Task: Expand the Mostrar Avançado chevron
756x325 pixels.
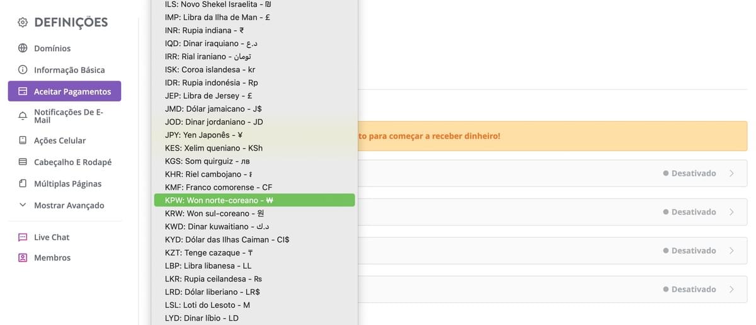Action: (x=23, y=205)
